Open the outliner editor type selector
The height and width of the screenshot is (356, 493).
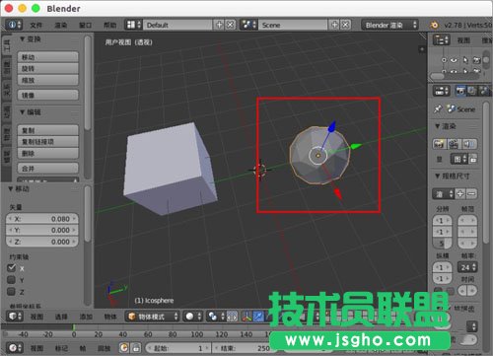click(x=441, y=40)
